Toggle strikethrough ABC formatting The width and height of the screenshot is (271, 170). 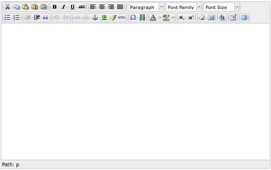point(82,7)
